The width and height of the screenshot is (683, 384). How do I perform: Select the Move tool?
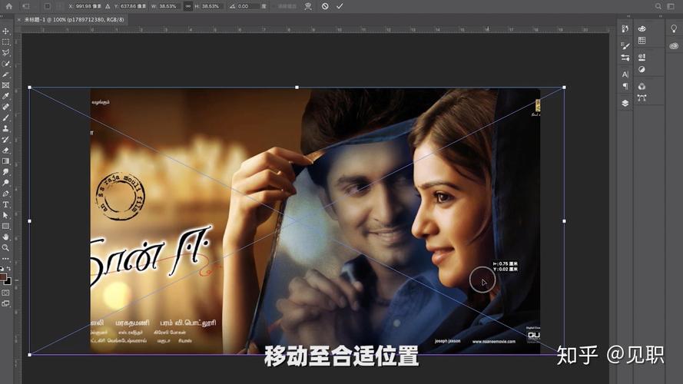click(5, 31)
